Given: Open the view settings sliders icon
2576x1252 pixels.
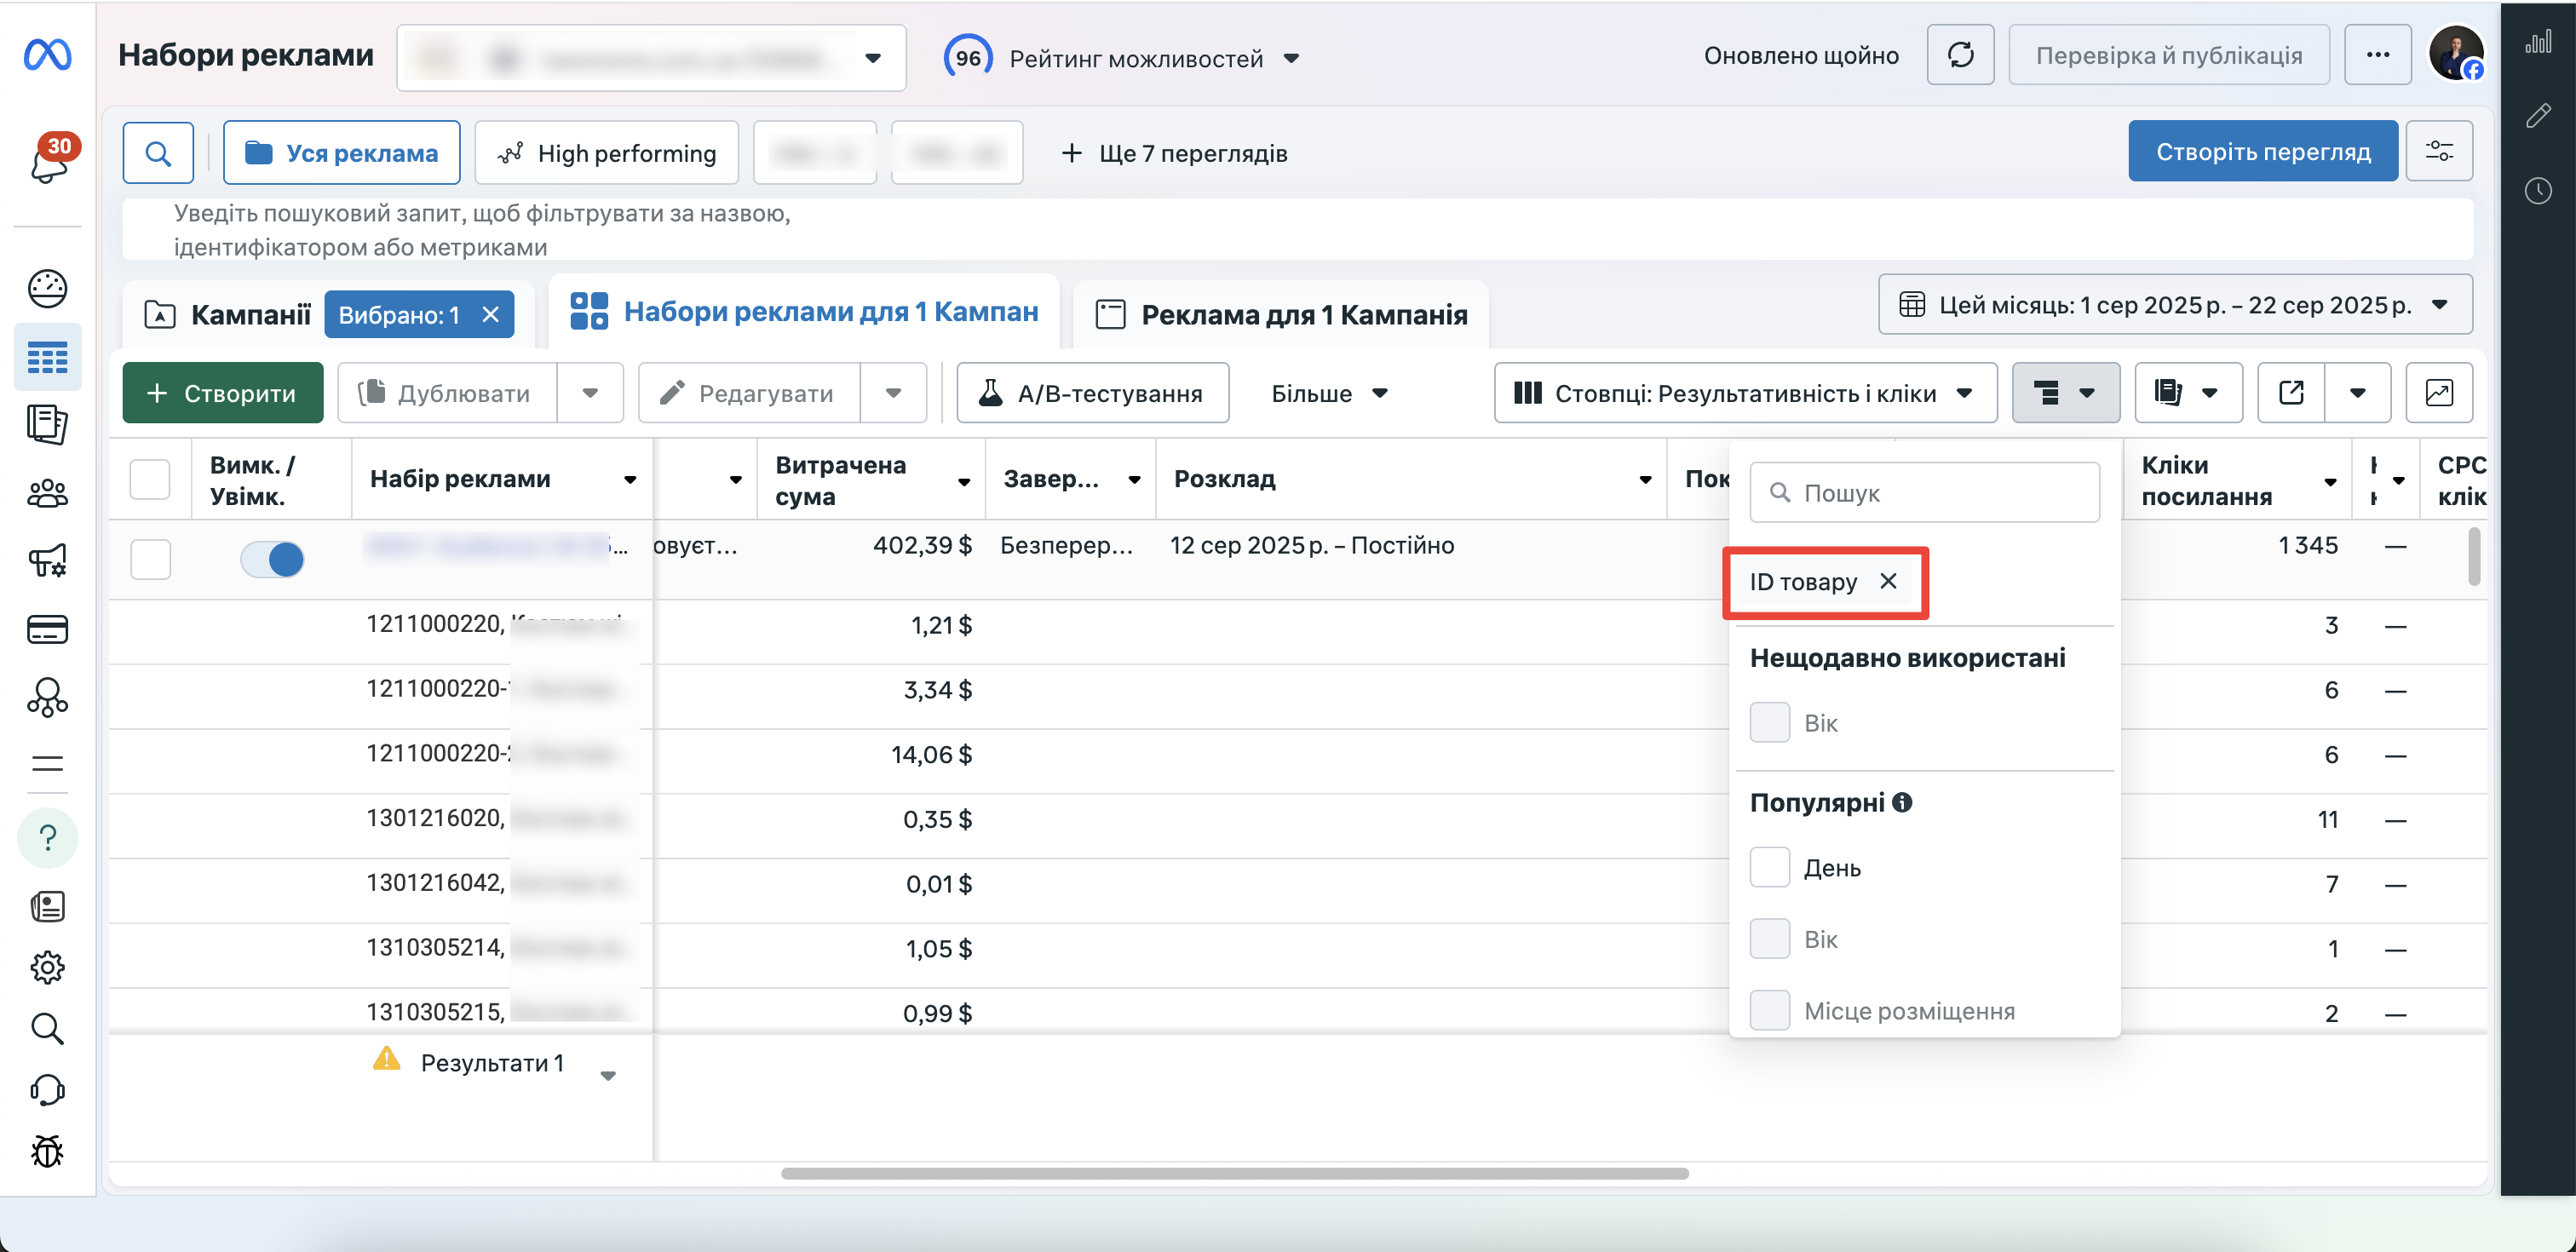Looking at the screenshot, I should [2439, 151].
